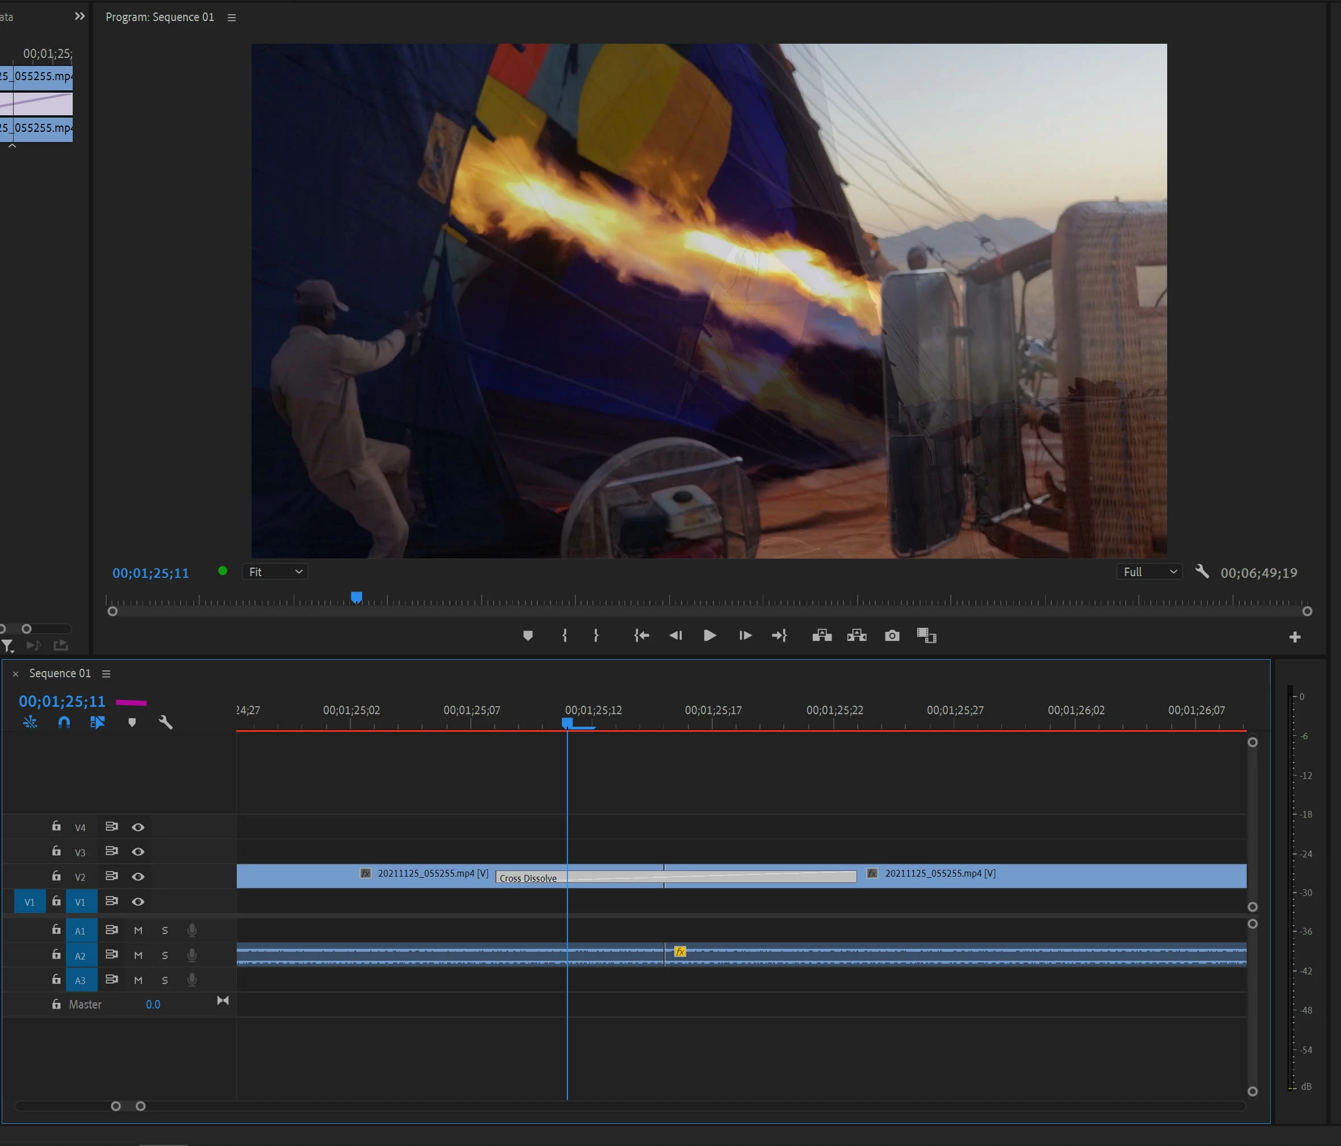Image resolution: width=1341 pixels, height=1146 pixels.
Task: Click the Extract button
Action: [857, 635]
